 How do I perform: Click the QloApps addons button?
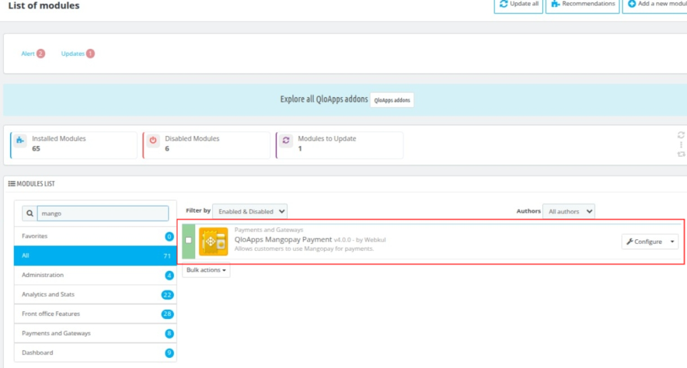pos(392,100)
